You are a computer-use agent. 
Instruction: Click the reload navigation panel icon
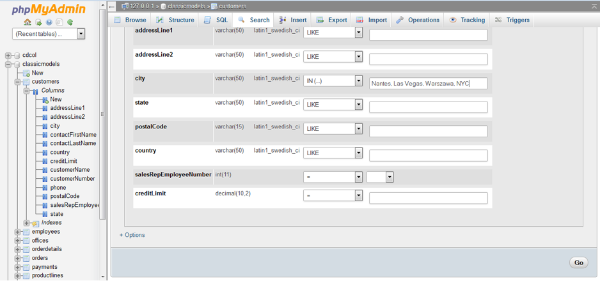click(70, 22)
